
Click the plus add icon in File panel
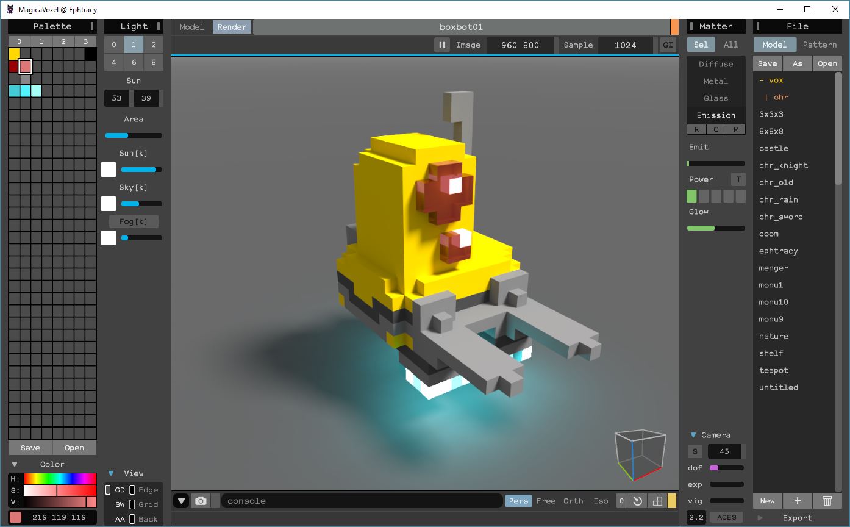(798, 501)
